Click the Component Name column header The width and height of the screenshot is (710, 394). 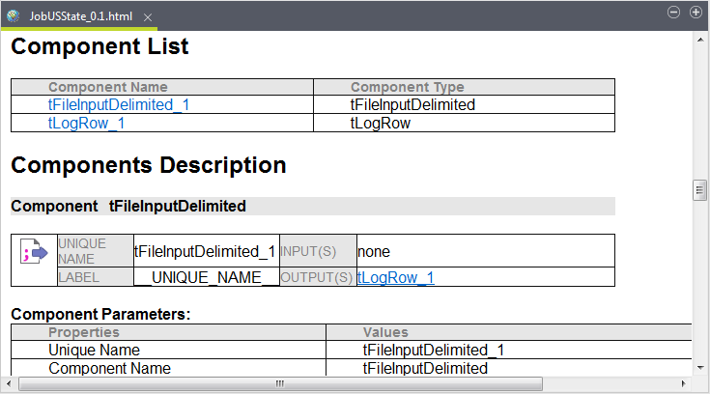coord(108,87)
